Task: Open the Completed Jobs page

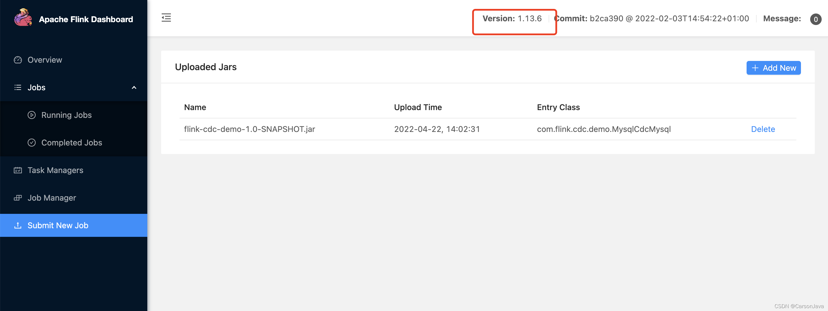Action: coord(71,143)
